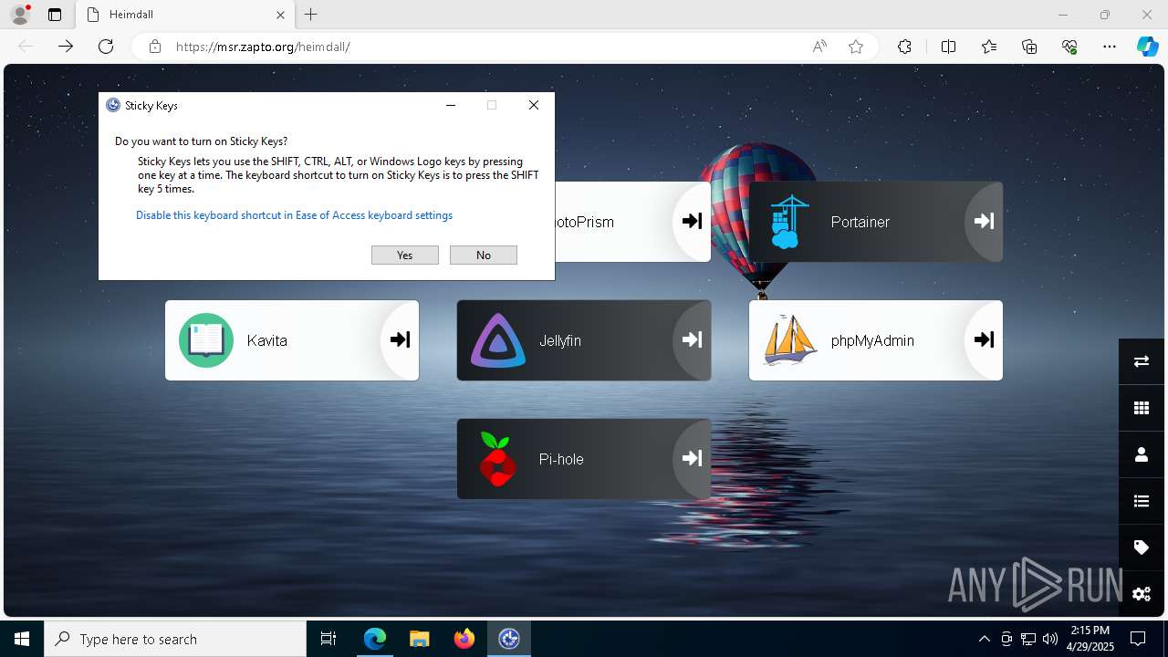View site information lock icon

[x=155, y=47]
